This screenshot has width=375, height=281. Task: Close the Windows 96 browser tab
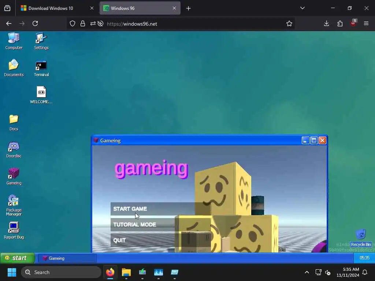[174, 8]
